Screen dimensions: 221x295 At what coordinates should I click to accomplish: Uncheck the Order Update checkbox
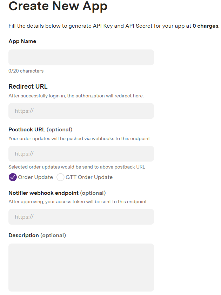pyautogui.click(x=13, y=177)
